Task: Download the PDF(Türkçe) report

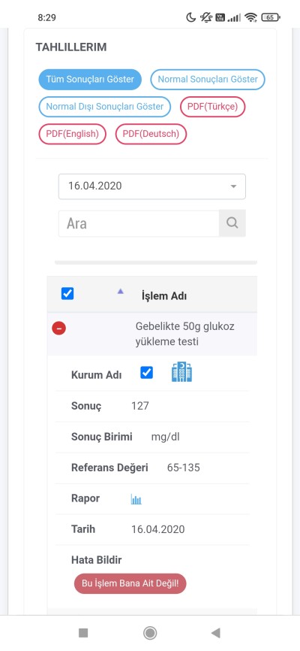Action: click(212, 107)
